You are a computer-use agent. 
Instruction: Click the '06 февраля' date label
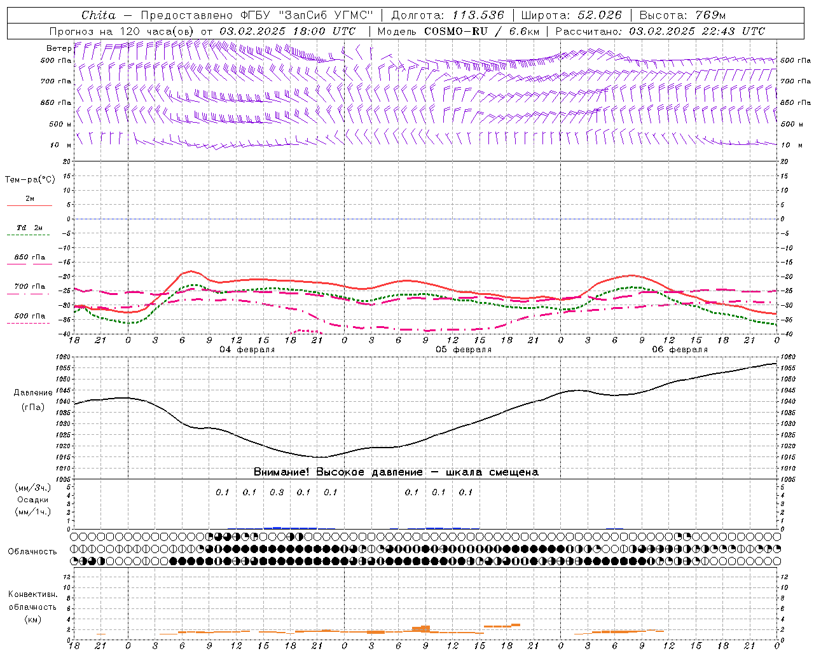pyautogui.click(x=680, y=350)
